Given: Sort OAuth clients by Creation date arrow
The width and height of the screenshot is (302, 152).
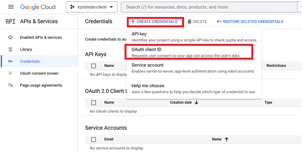Looking at the screenshot, I should click(196, 102).
